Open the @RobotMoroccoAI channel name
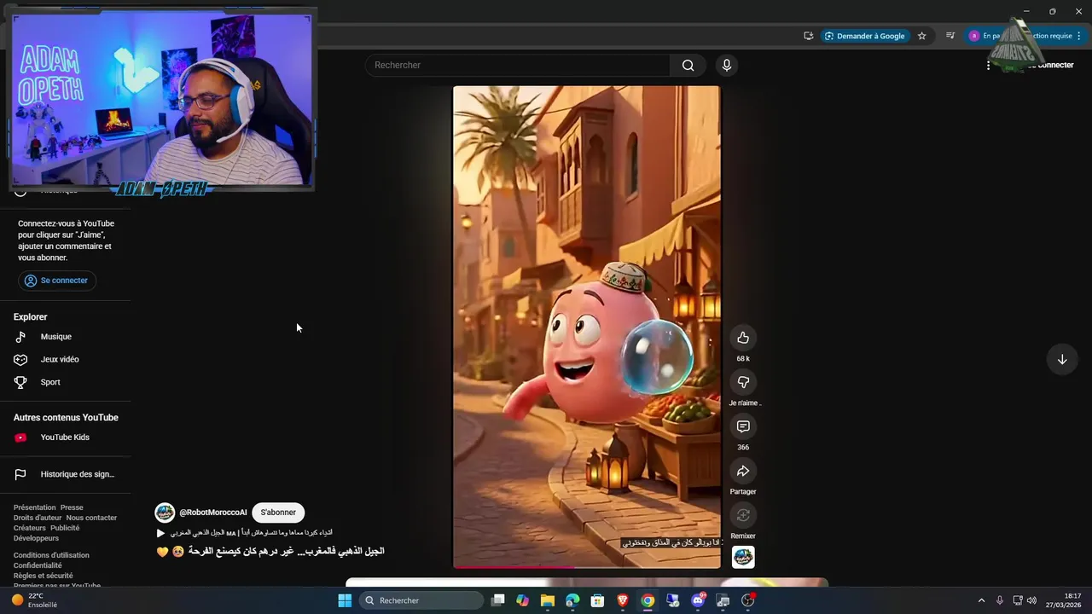This screenshot has height=614, width=1092. coord(212,513)
